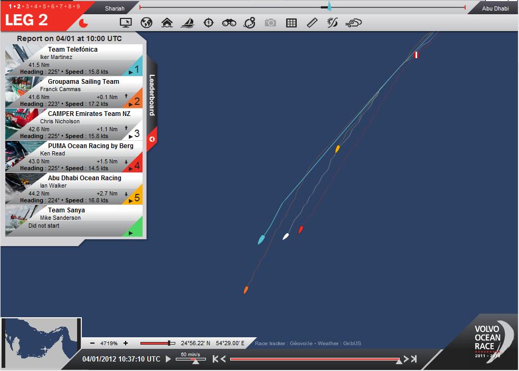Adjust the 60 min/s speed slider

191,359
